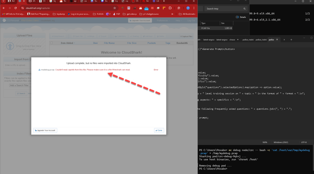Reload the cloudshark.org page
Viewport: 314px width, 174px height.
pos(15,8)
